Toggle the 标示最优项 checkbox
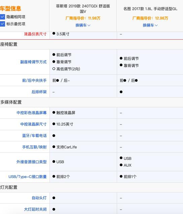Screen dimensions: 183x214 [x=2, y=24]
